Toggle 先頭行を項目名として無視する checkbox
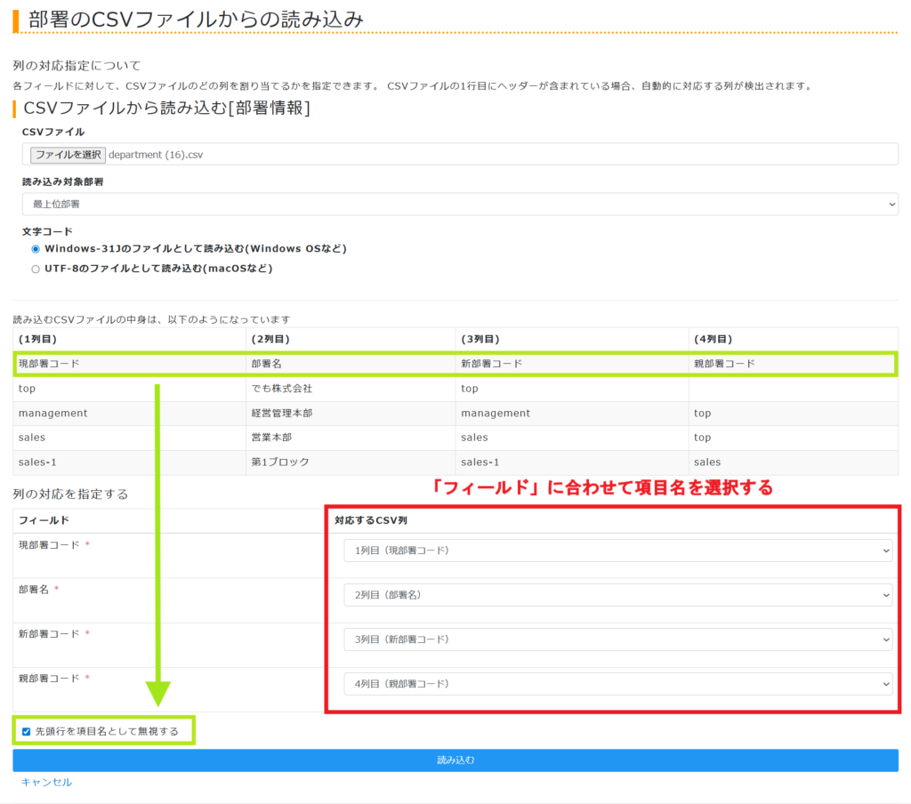Screen dimensions: 911x804 pyautogui.click(x=27, y=732)
